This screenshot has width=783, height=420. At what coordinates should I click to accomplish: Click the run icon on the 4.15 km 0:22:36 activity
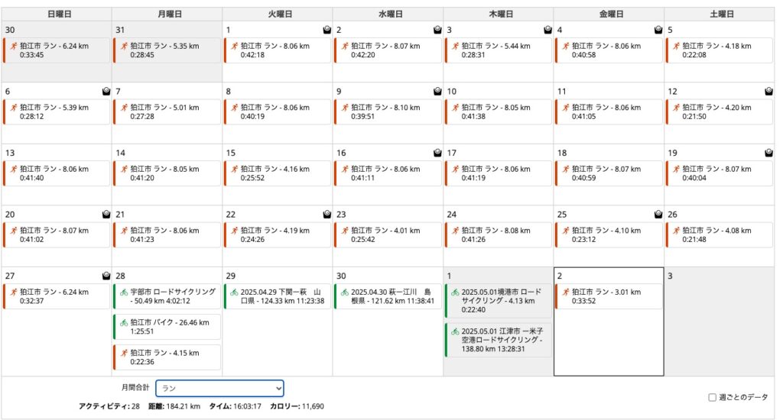[124, 353]
